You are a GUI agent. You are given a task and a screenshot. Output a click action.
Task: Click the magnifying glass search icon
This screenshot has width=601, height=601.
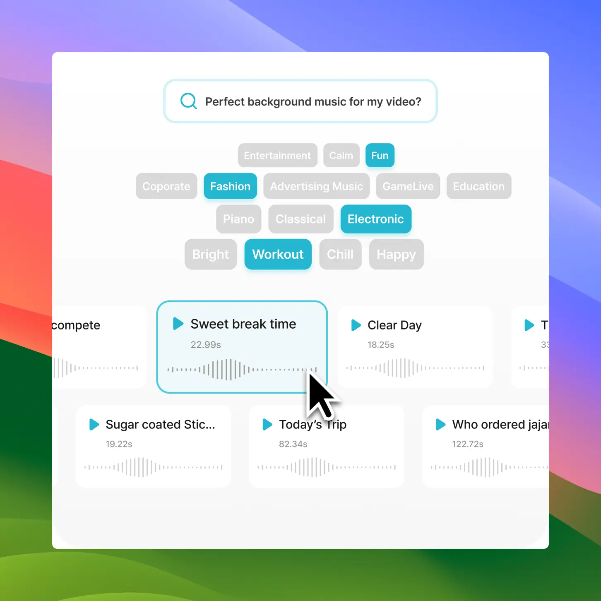189,101
